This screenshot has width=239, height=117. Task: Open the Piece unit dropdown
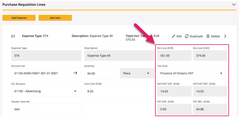pyautogui.click(x=137, y=73)
